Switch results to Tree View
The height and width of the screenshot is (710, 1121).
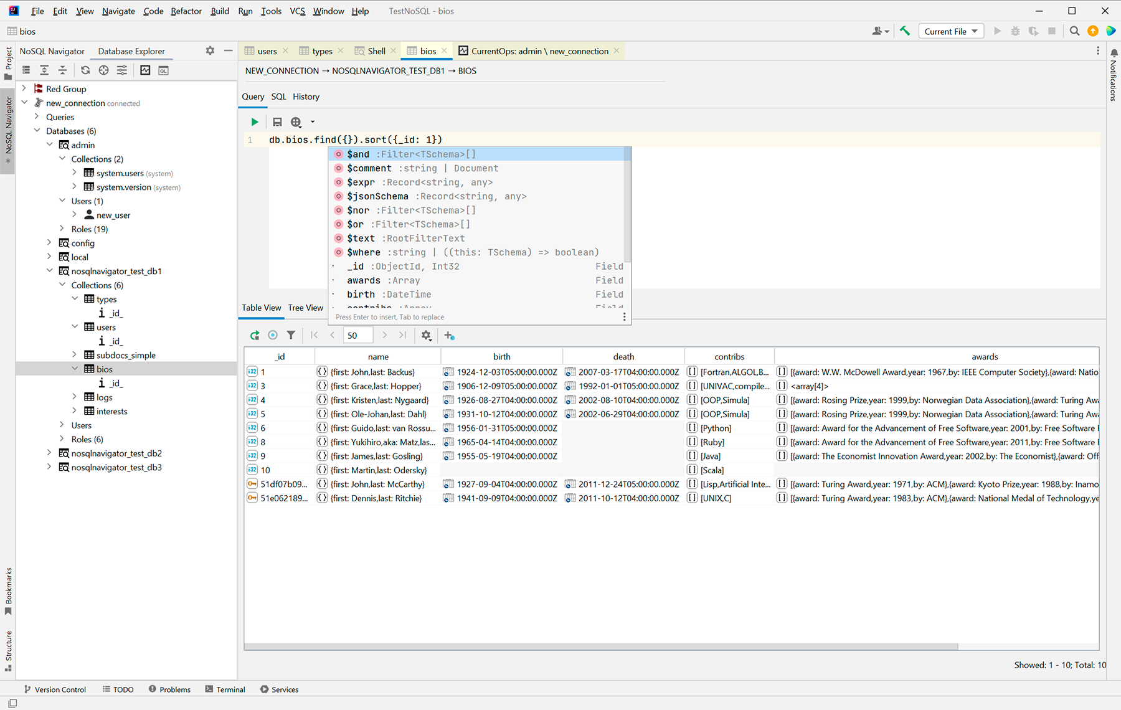[305, 308]
